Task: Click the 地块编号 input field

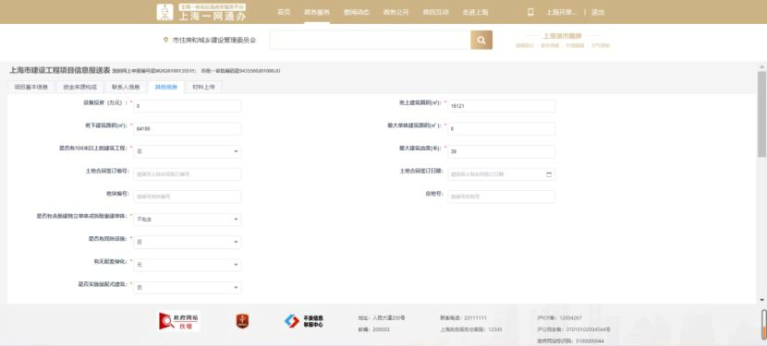Action: [187, 197]
